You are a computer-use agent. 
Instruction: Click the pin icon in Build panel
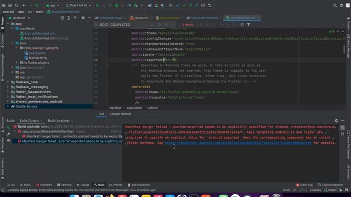tap(9, 134)
